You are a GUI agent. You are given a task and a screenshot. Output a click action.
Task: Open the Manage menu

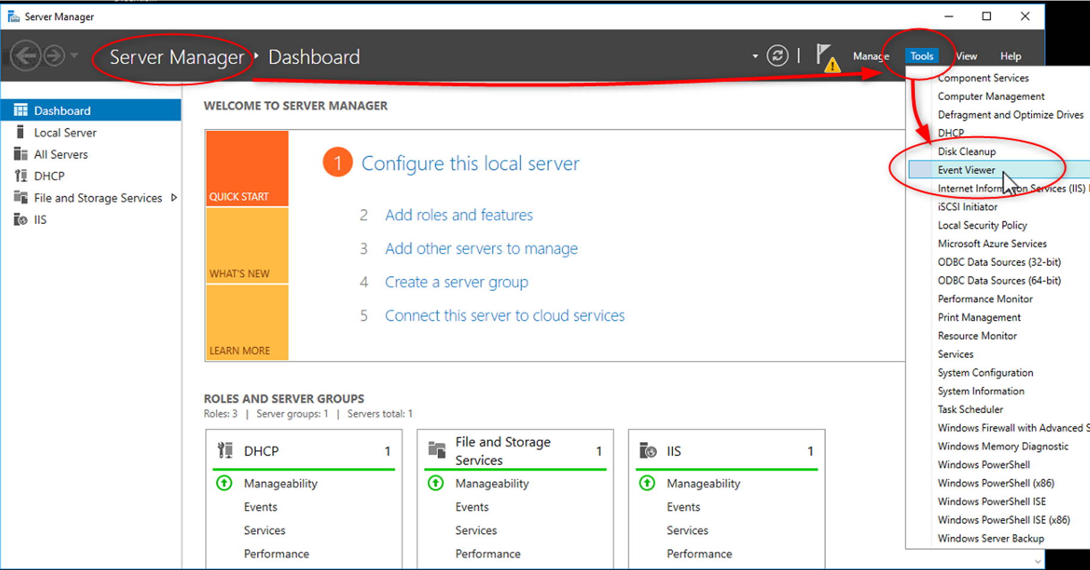click(871, 56)
